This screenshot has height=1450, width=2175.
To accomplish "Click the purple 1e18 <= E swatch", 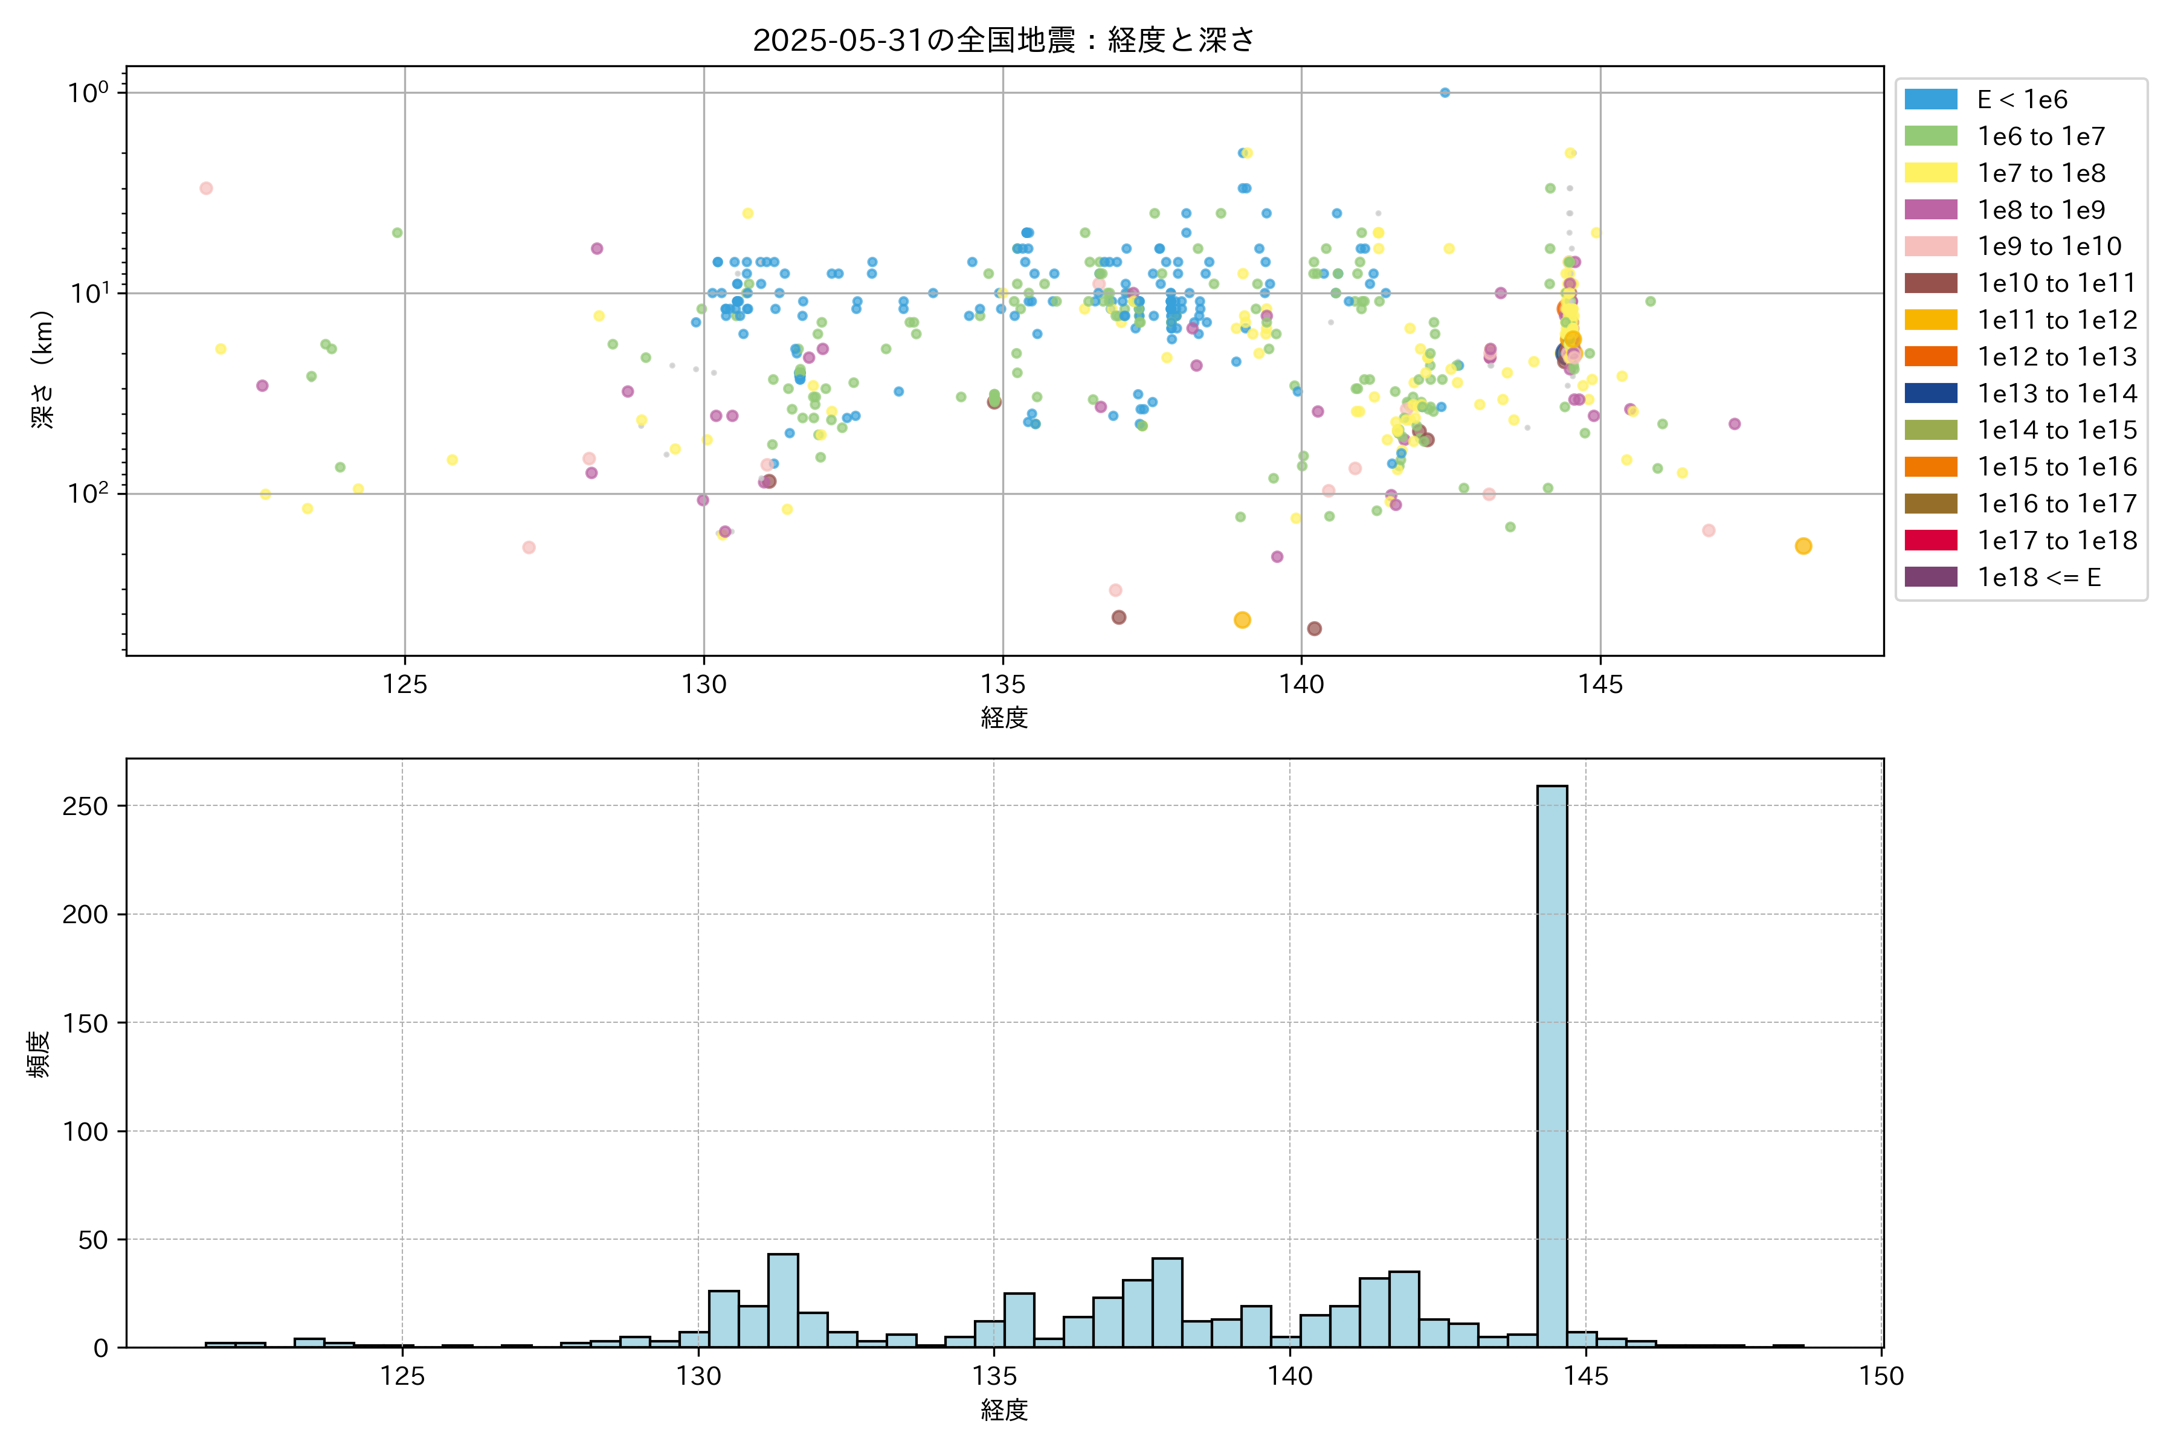I will tap(1930, 577).
